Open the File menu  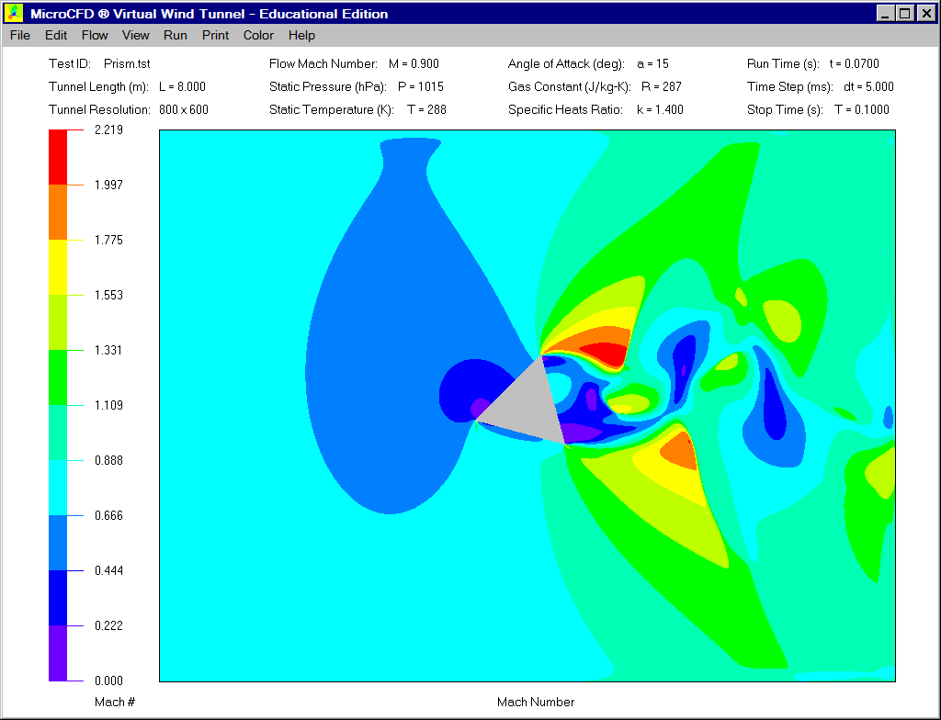[20, 36]
